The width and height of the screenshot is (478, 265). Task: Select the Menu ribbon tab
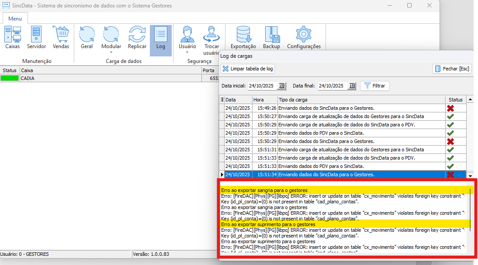tap(15, 19)
